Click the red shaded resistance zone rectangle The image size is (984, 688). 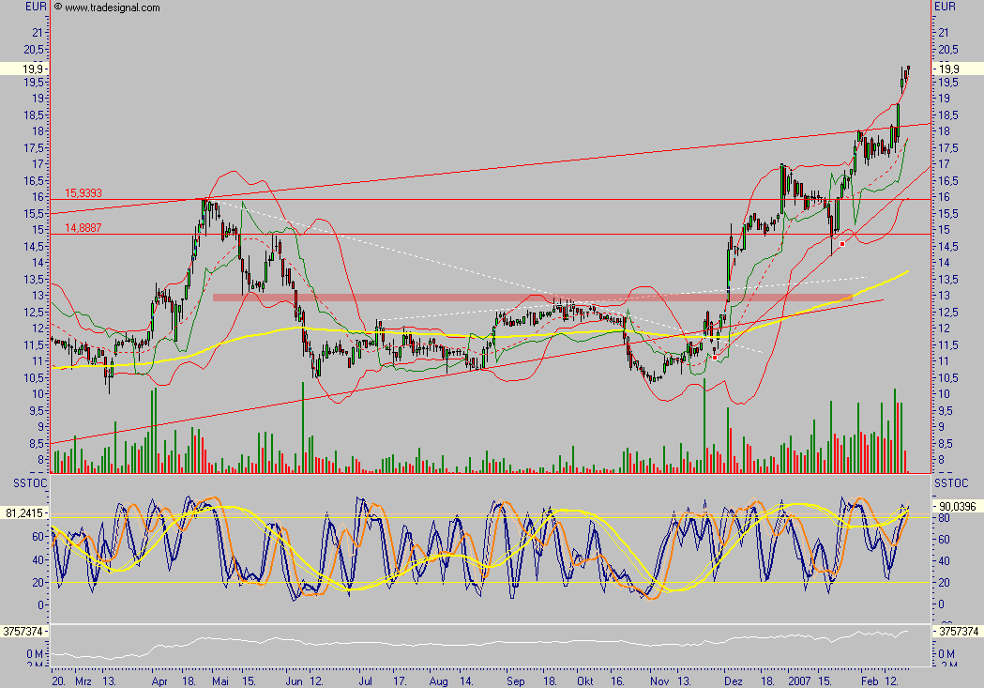tap(532, 298)
